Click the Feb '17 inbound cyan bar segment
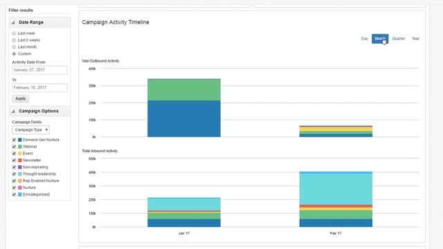443x249 pixels. point(336,189)
